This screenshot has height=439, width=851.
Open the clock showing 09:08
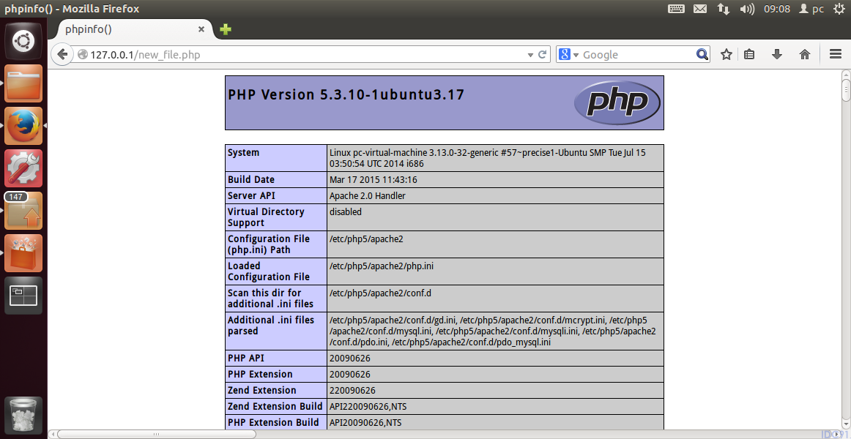(x=776, y=9)
